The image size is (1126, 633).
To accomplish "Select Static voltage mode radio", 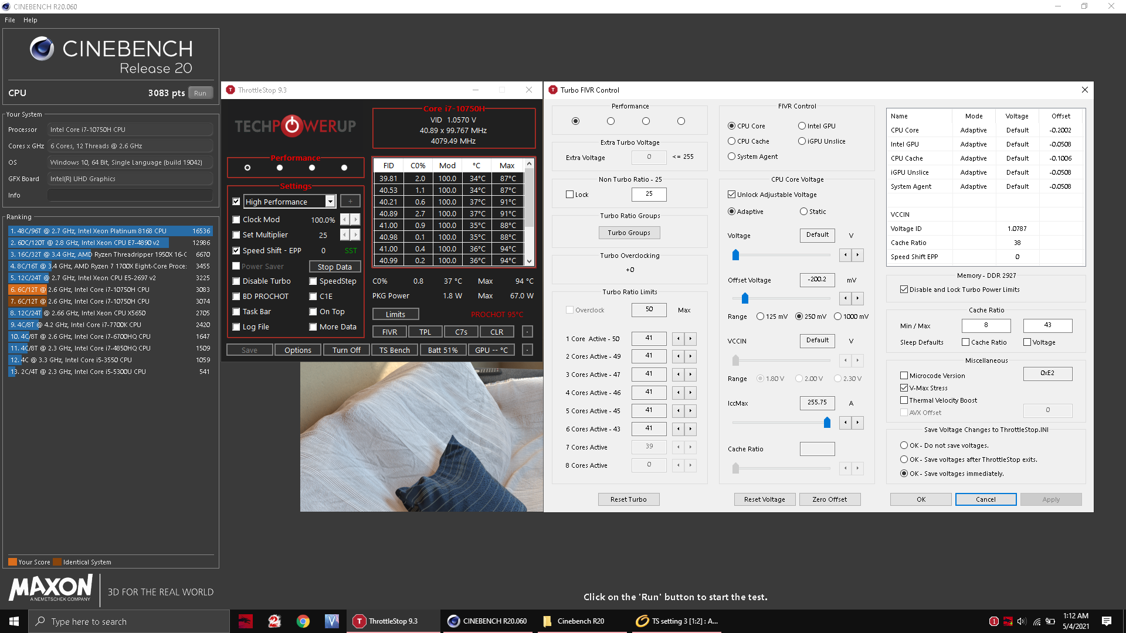I will pos(803,212).
